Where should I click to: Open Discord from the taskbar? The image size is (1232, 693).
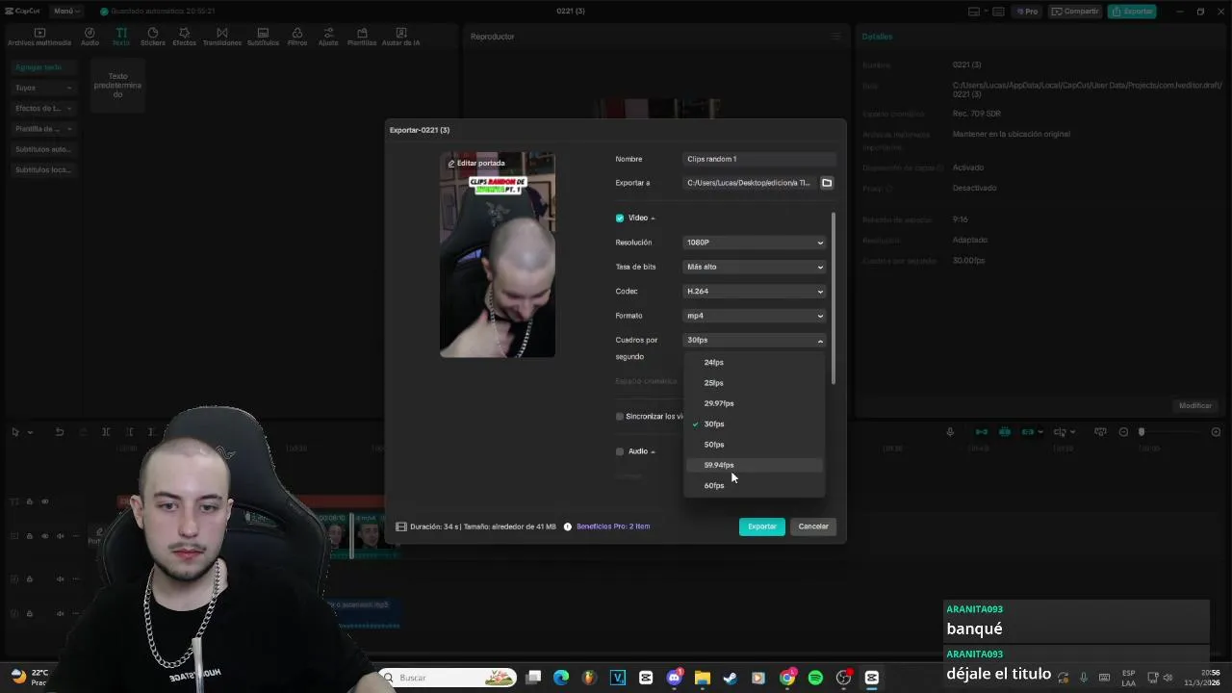(x=674, y=678)
